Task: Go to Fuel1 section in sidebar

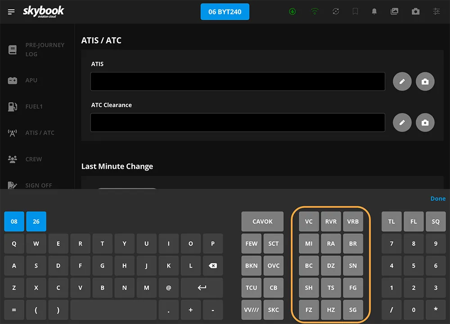Action: coord(34,107)
